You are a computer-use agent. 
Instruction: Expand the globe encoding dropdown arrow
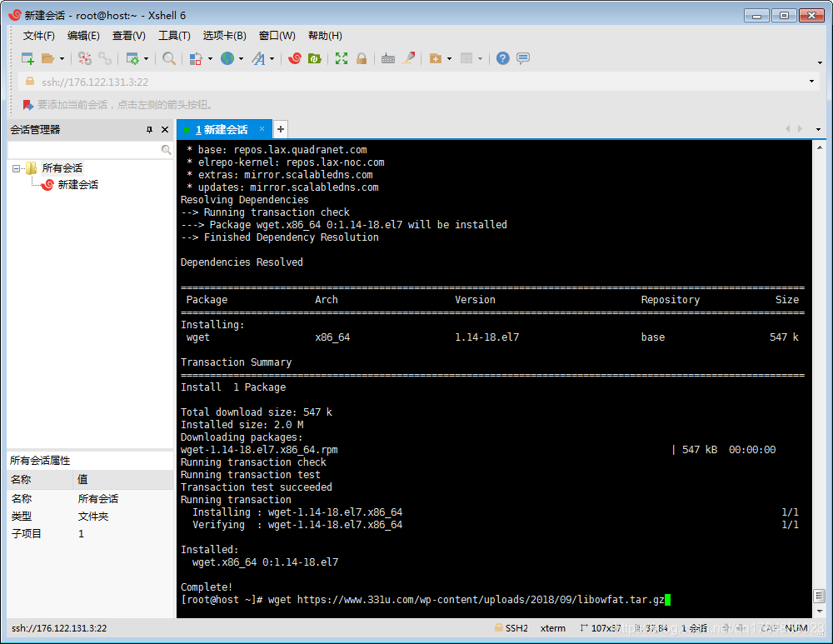point(241,59)
